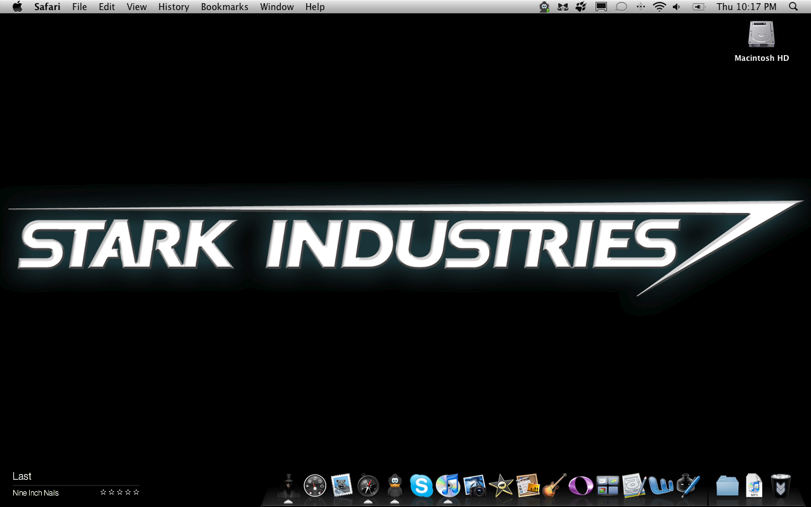Open Finder from the Dock's hat-man icon
This screenshot has width=811, height=507.
coord(288,485)
